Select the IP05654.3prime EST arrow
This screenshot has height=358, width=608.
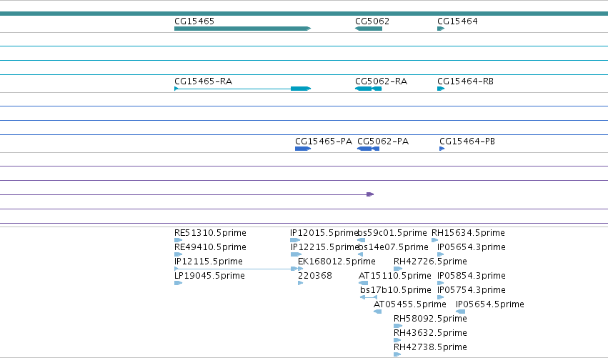click(441, 254)
